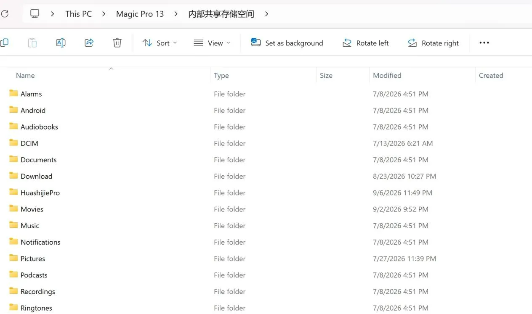Sort by the Type column header

point(221,76)
